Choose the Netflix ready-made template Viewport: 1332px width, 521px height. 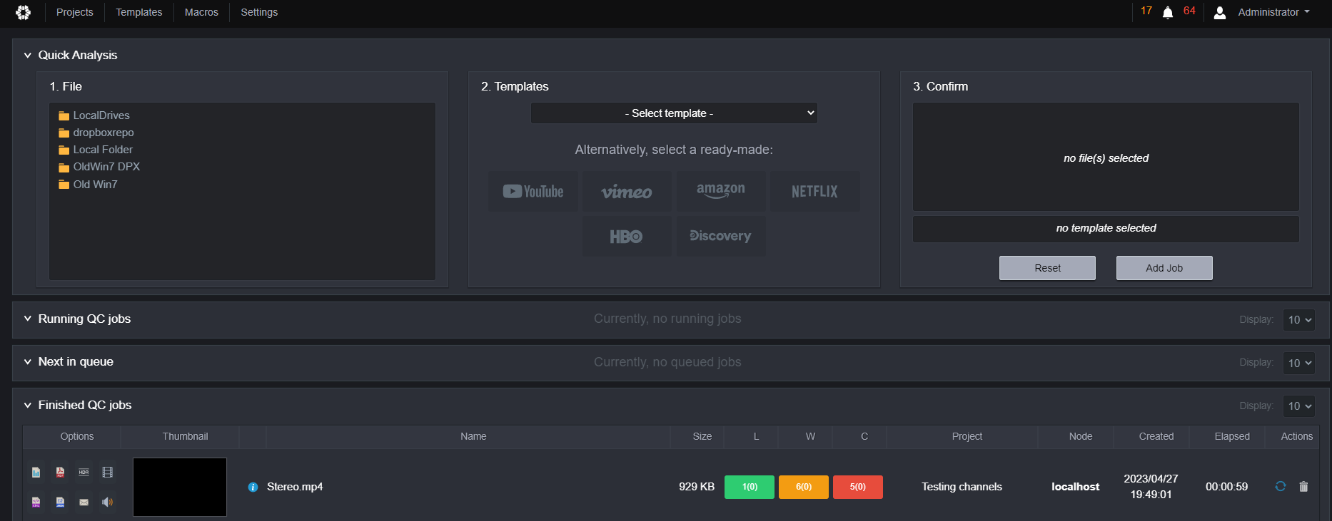coord(814,191)
